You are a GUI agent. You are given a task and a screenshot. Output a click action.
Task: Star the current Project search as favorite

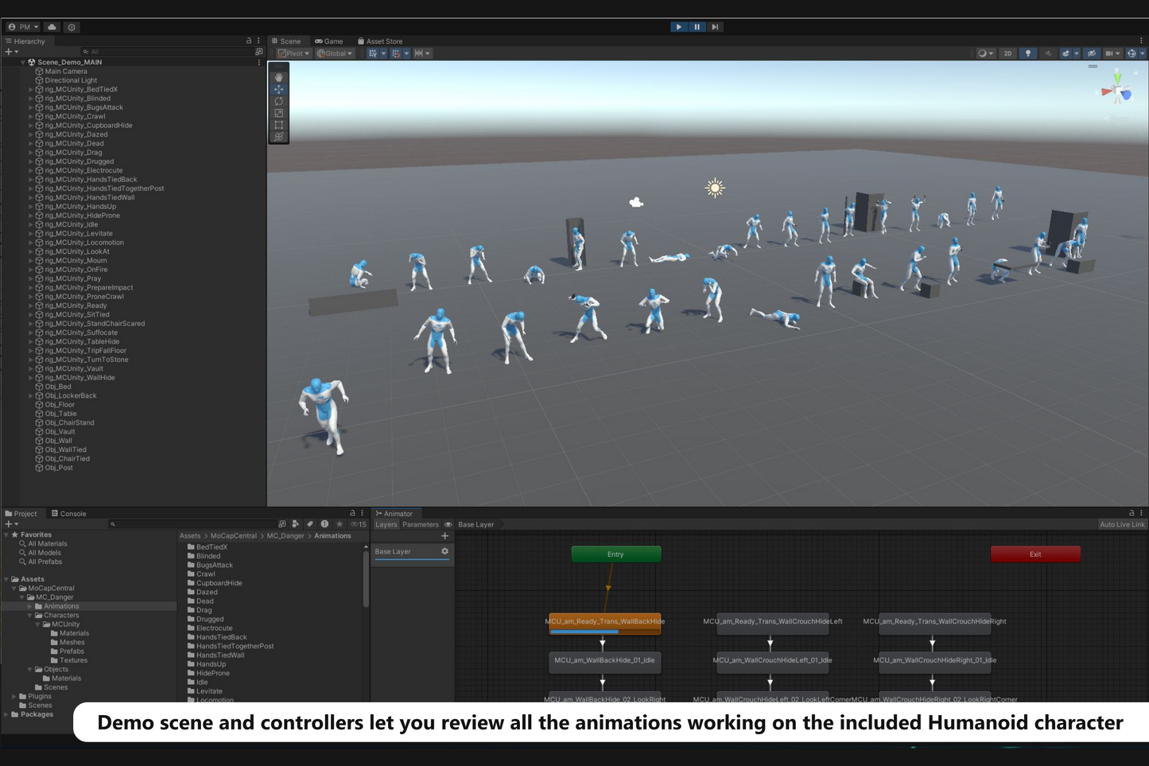340,524
